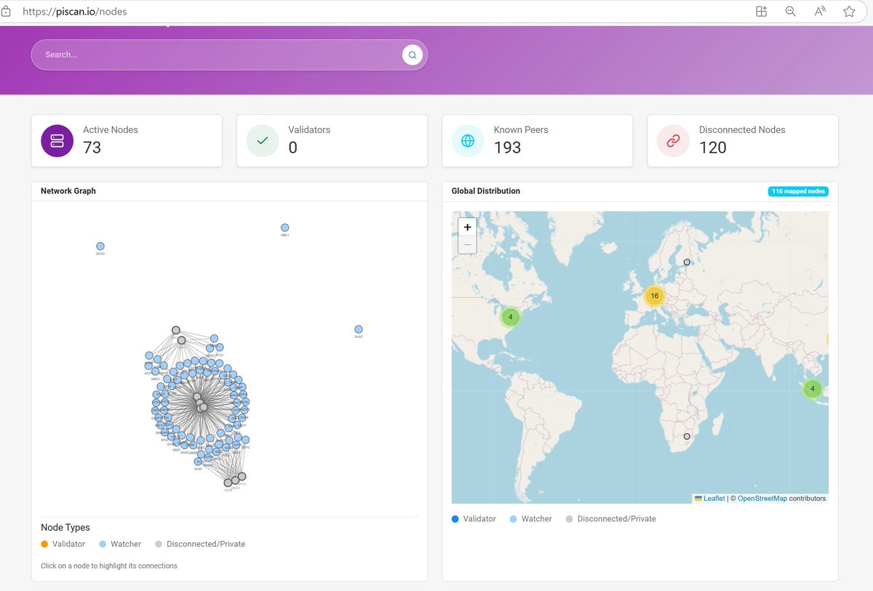Click blue Validator dot in map legend

[455, 519]
